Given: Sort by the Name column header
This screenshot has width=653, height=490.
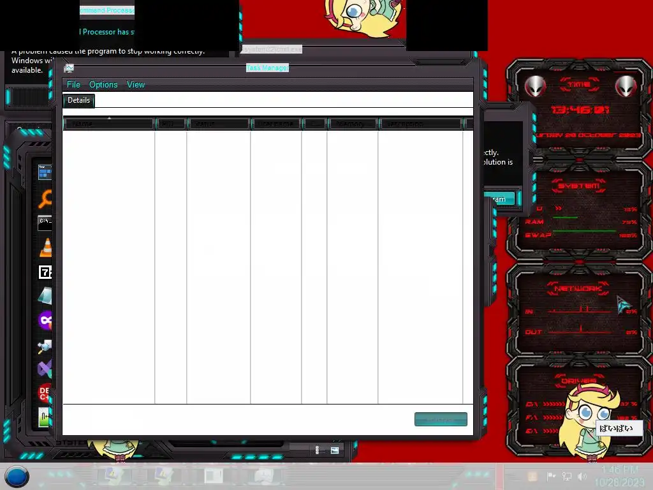Looking at the screenshot, I should point(109,124).
